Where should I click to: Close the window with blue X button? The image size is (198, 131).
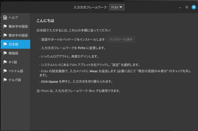tap(194, 7)
